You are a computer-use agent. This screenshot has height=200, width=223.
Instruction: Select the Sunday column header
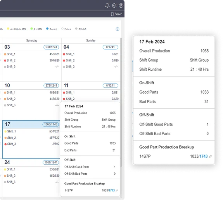coord(91,40)
